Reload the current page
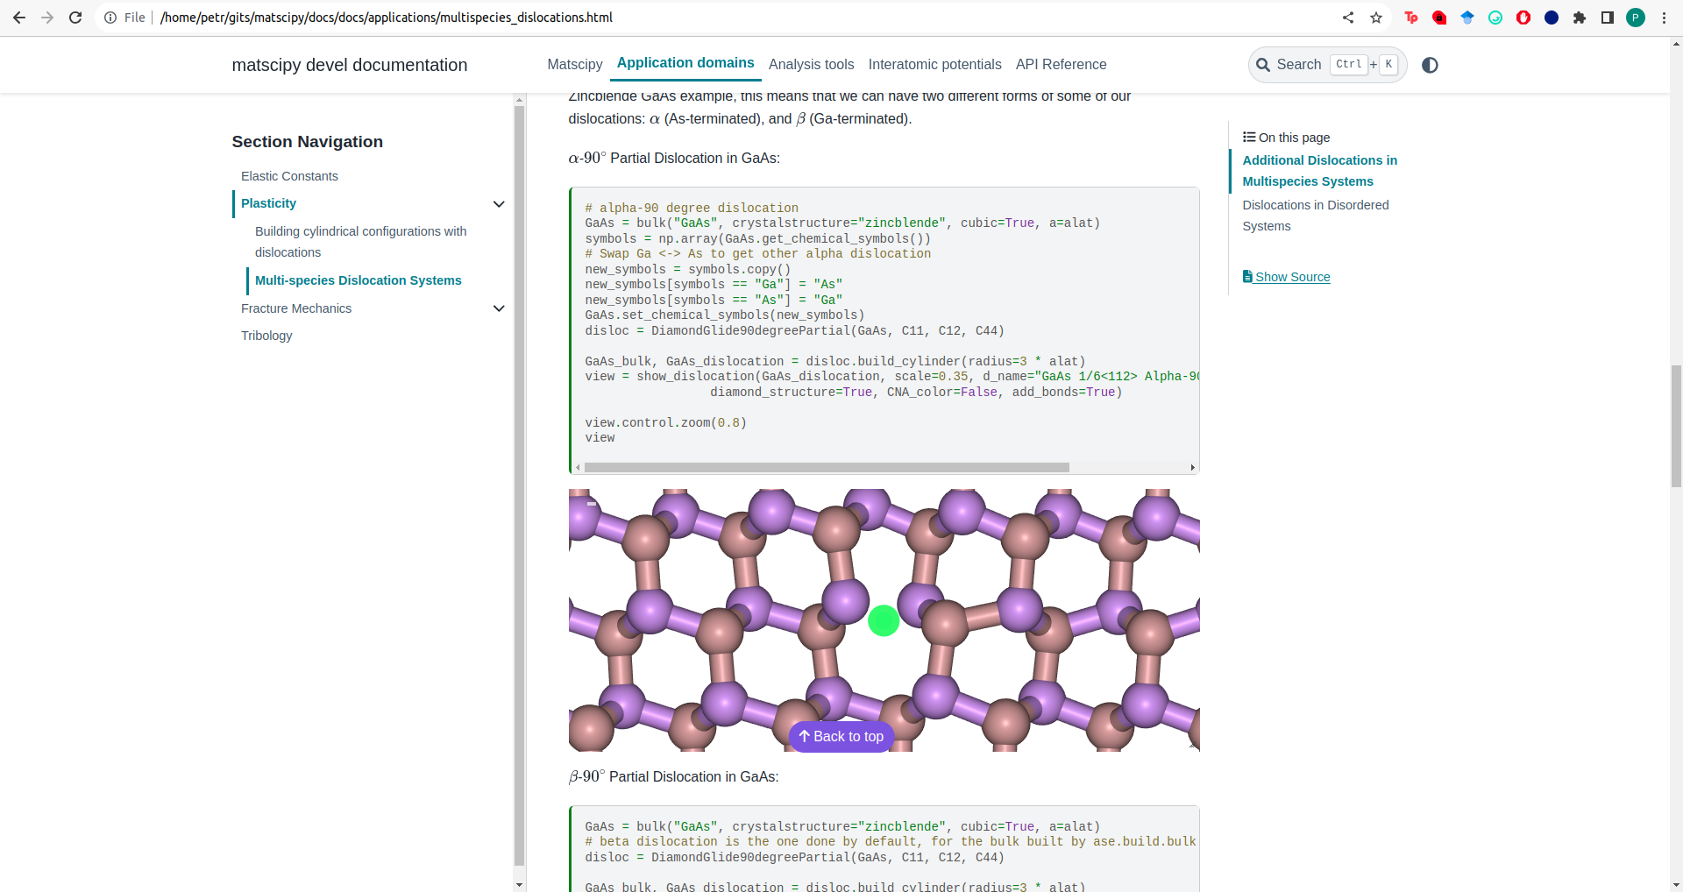 [75, 18]
